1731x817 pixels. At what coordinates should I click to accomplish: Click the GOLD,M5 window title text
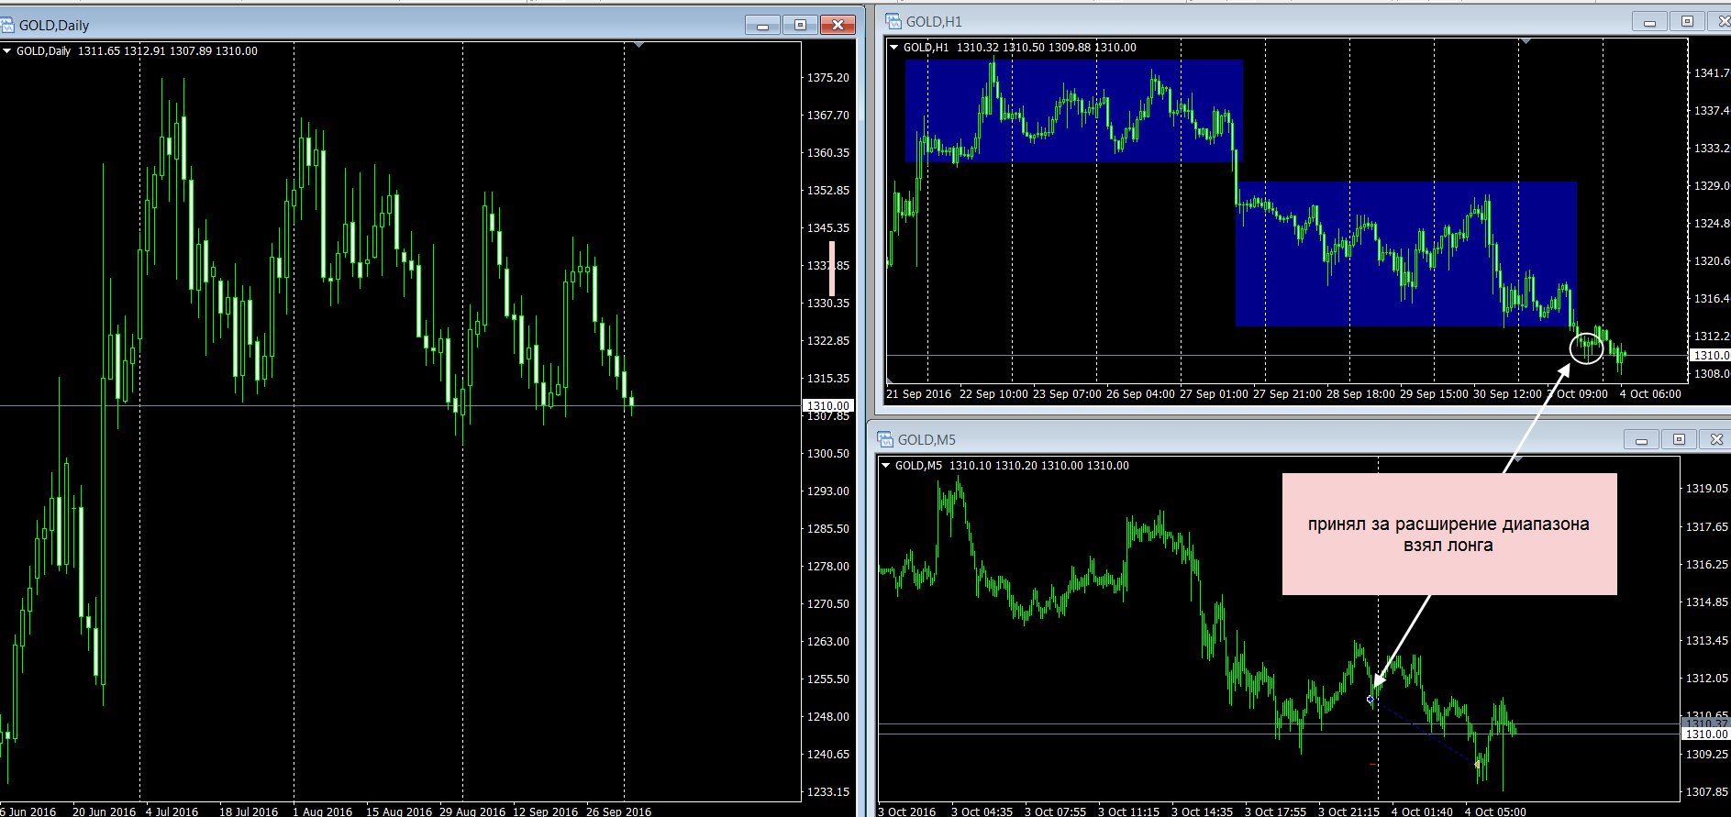pos(927,440)
